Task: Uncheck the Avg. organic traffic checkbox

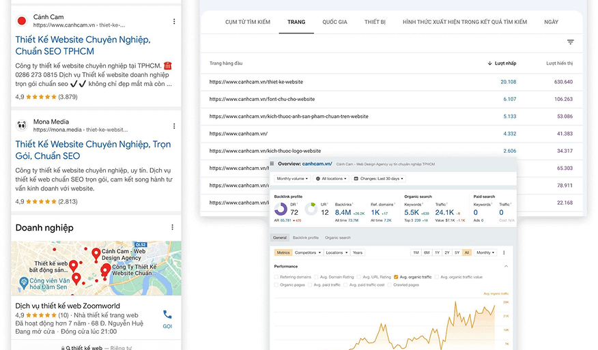Action: [396, 277]
